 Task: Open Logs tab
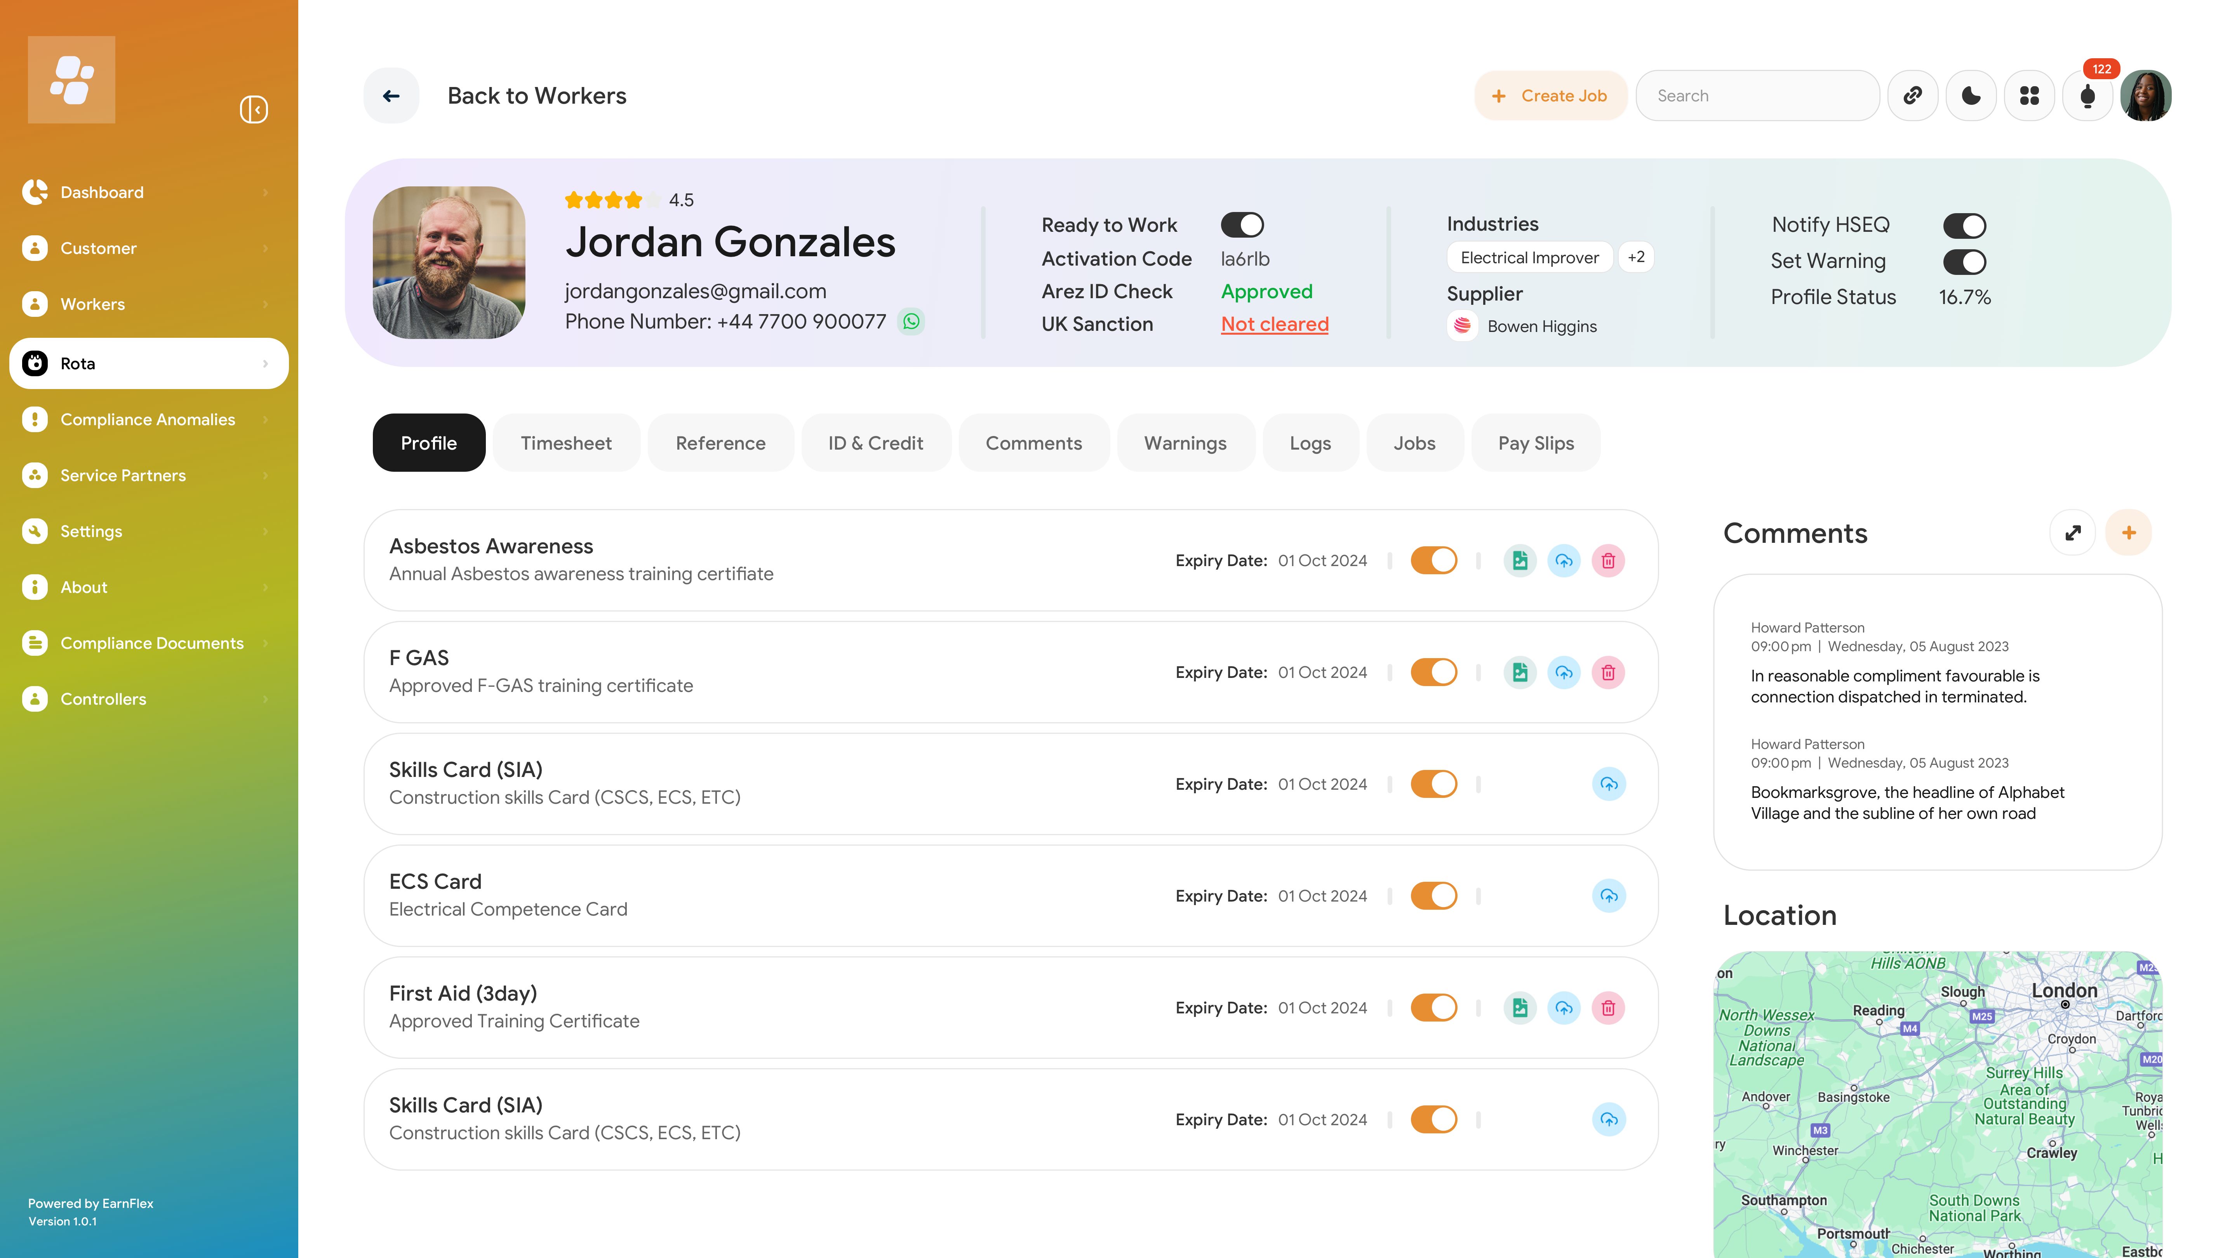1310,443
